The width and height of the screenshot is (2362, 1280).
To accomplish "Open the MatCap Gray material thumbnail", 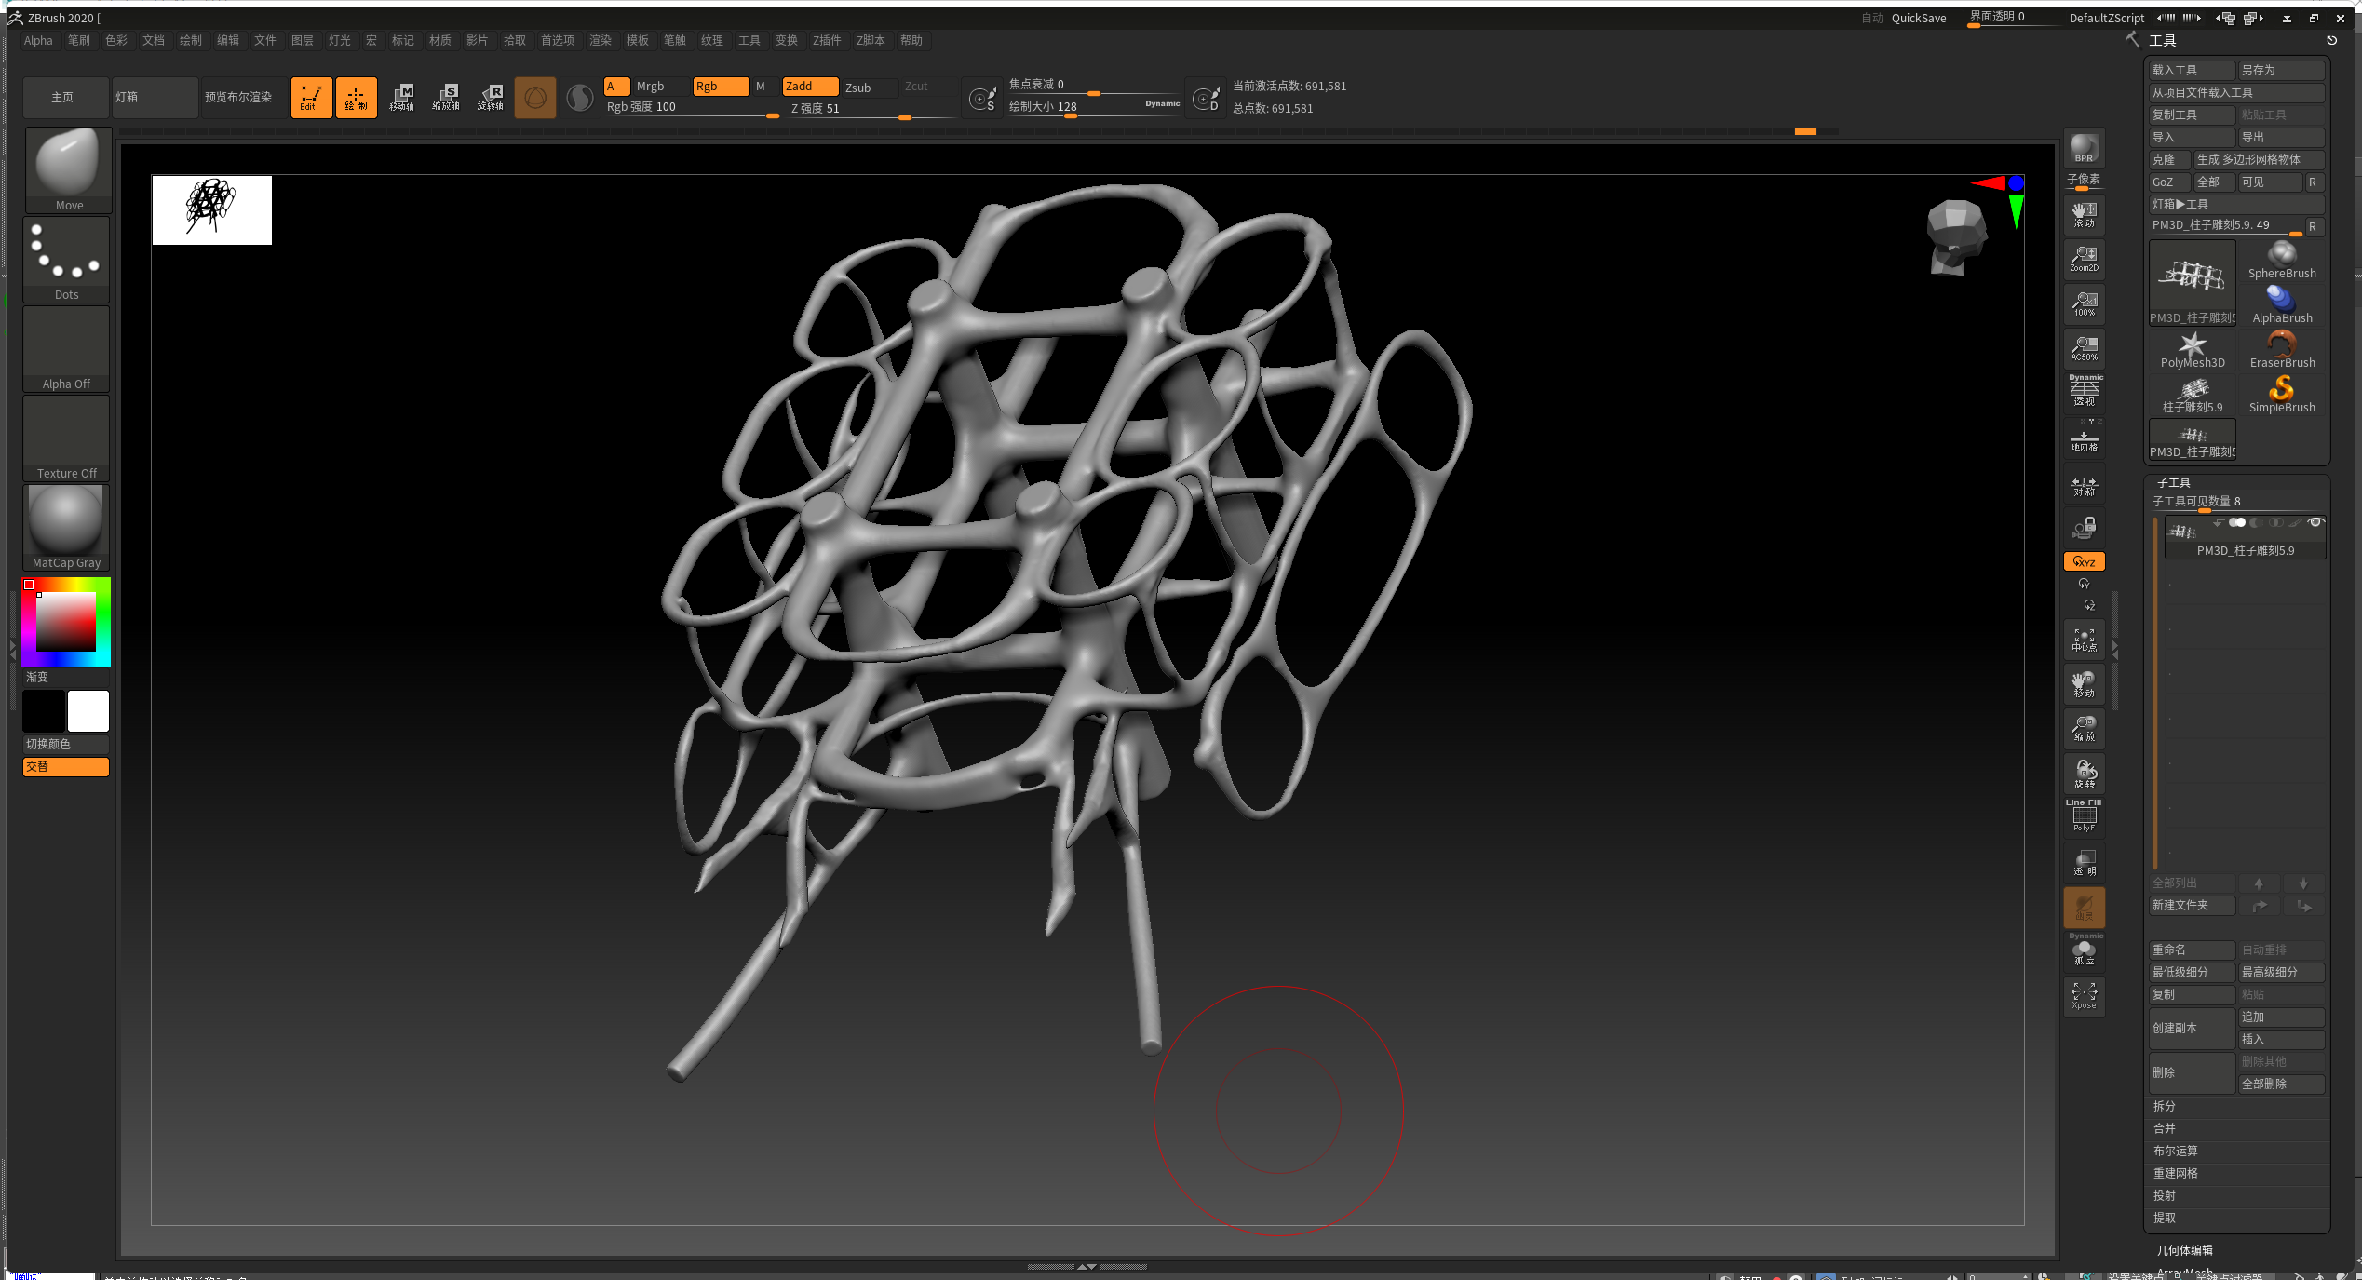I will tap(66, 527).
